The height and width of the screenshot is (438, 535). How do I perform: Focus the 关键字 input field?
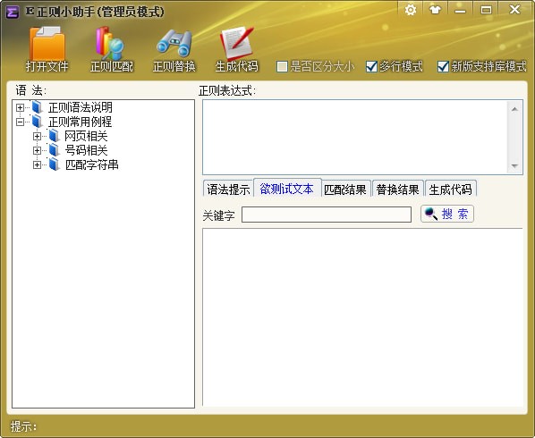tap(327, 215)
